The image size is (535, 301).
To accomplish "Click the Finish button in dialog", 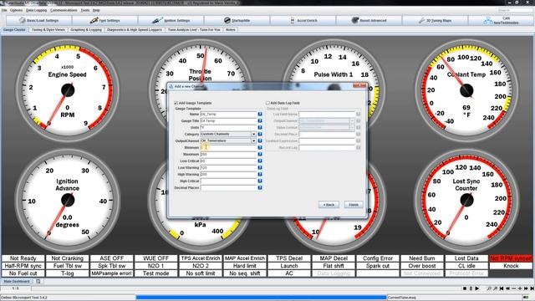I will pos(354,205).
